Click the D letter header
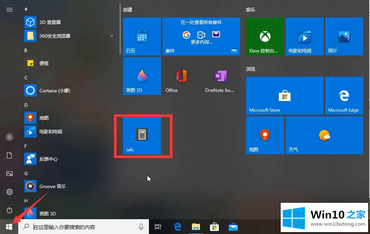Viewport: 370px width, 234px height. pos(26,105)
